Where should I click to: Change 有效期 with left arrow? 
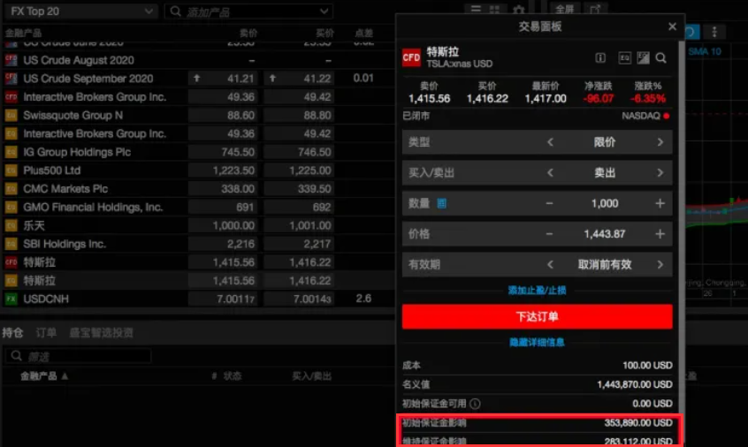pos(550,264)
